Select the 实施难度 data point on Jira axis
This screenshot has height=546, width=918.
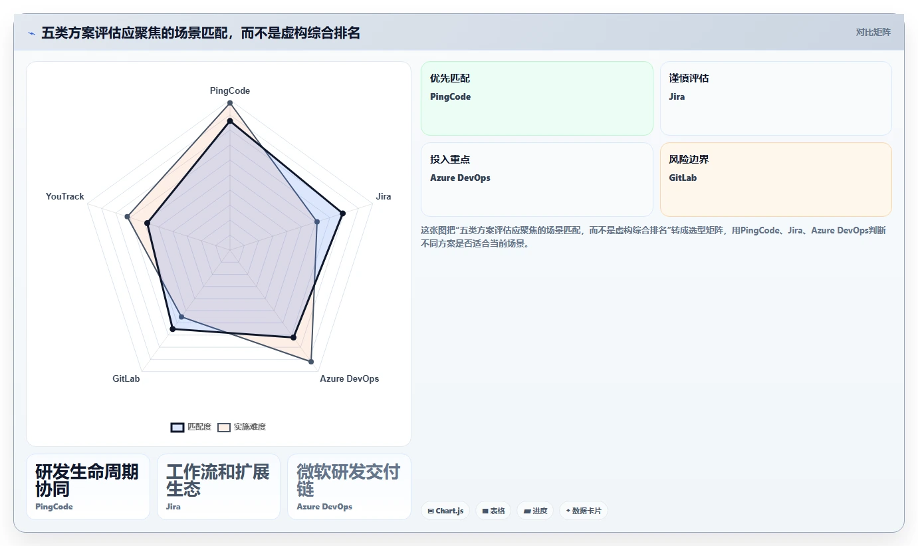coord(317,221)
